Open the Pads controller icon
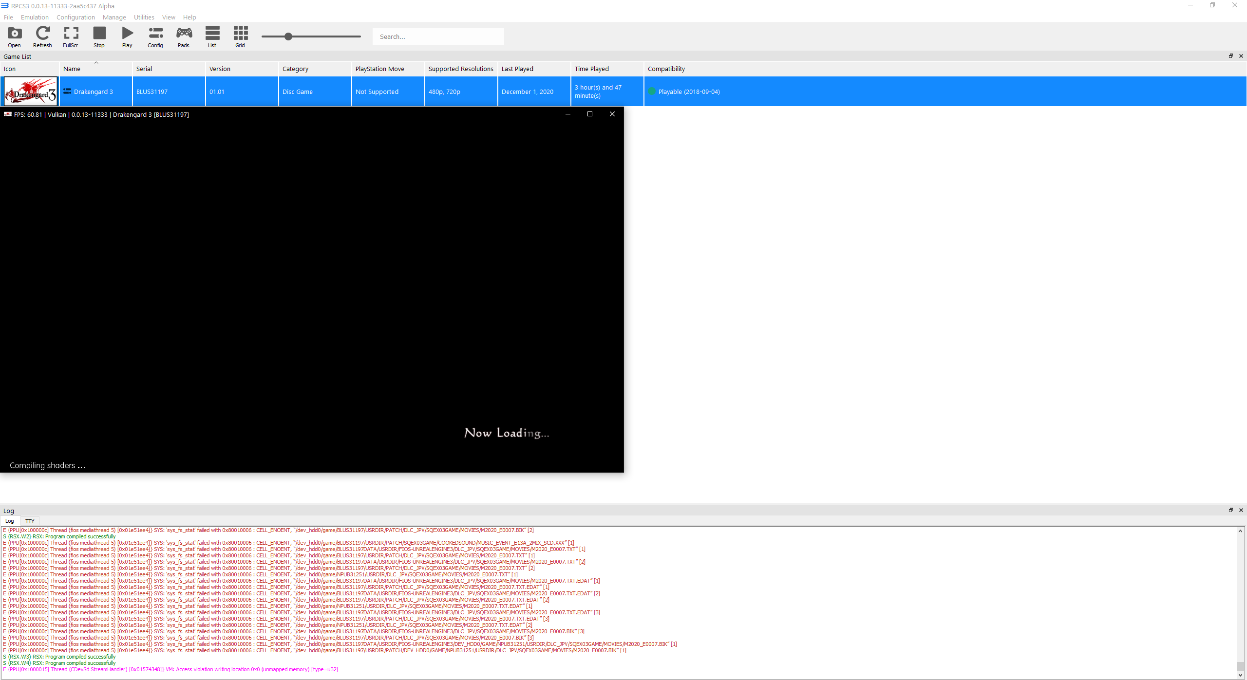 (184, 37)
